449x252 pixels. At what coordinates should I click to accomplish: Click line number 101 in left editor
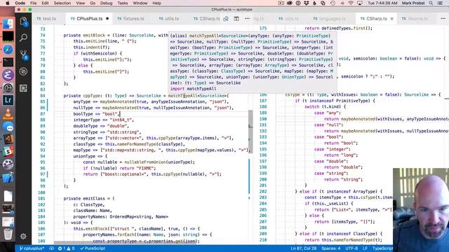(41, 199)
